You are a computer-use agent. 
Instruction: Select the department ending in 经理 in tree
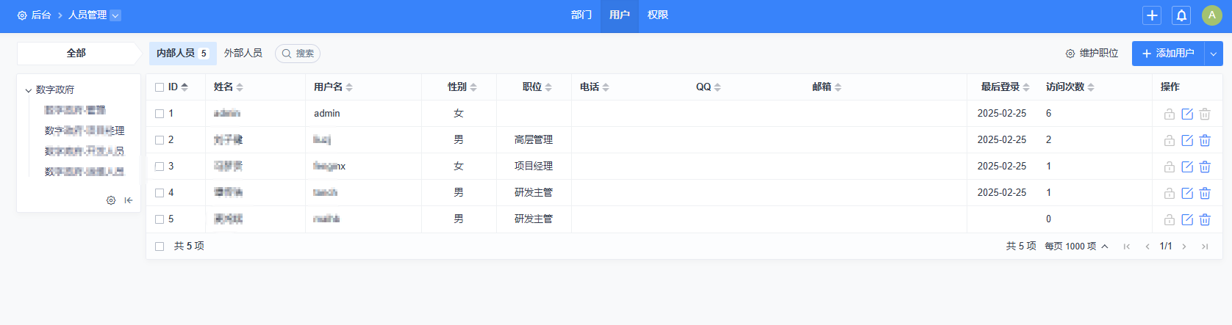[x=85, y=131]
